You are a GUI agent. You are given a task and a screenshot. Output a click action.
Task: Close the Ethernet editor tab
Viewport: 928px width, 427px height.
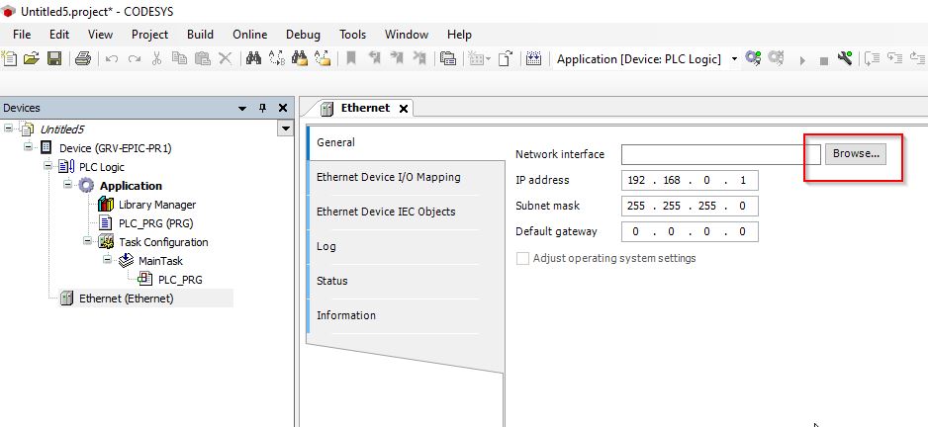tap(404, 108)
